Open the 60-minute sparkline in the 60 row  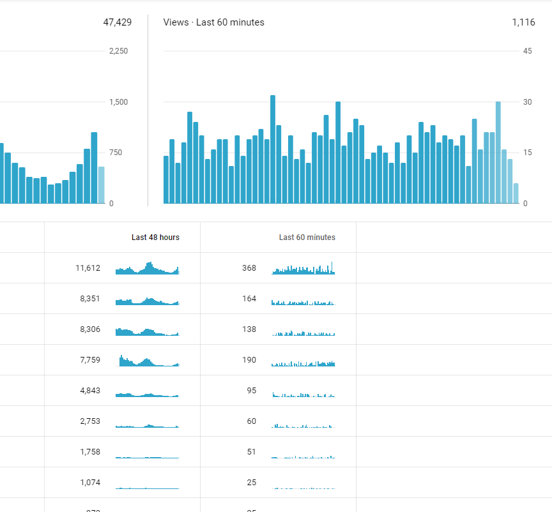click(x=303, y=426)
